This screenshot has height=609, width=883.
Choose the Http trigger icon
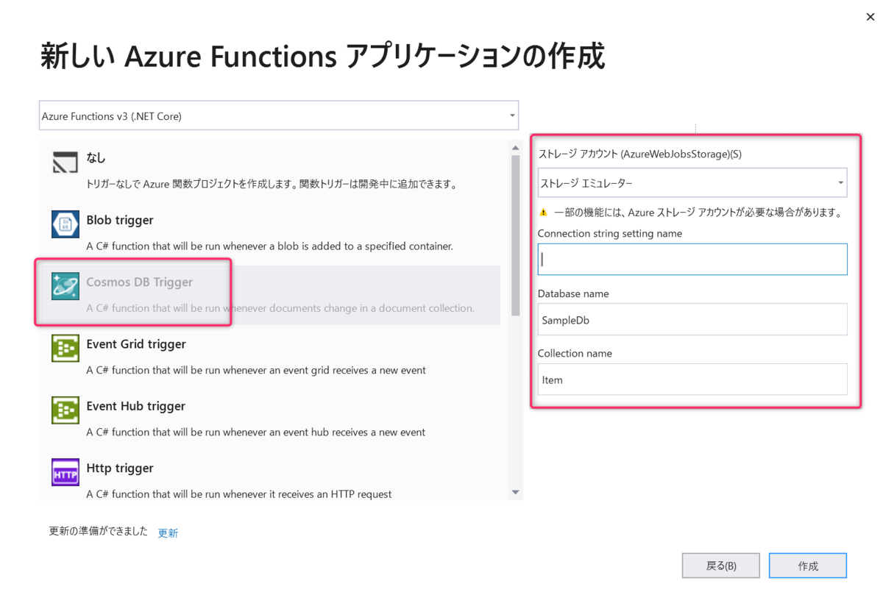[x=65, y=472]
